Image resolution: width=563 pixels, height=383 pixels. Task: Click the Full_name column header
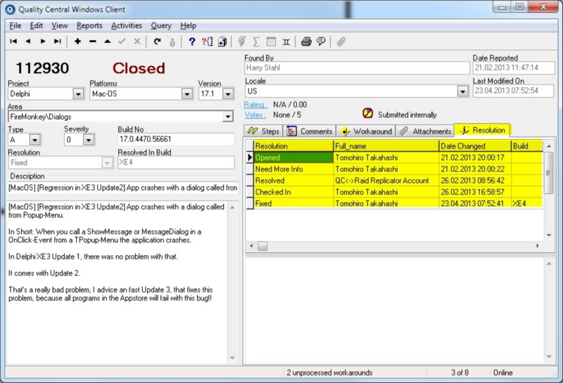386,146
